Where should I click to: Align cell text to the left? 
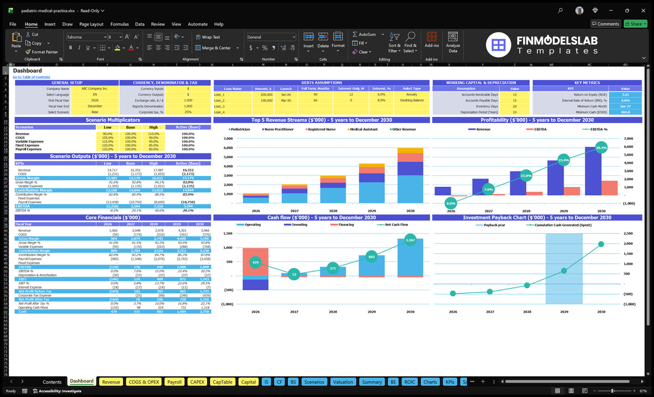pos(149,47)
